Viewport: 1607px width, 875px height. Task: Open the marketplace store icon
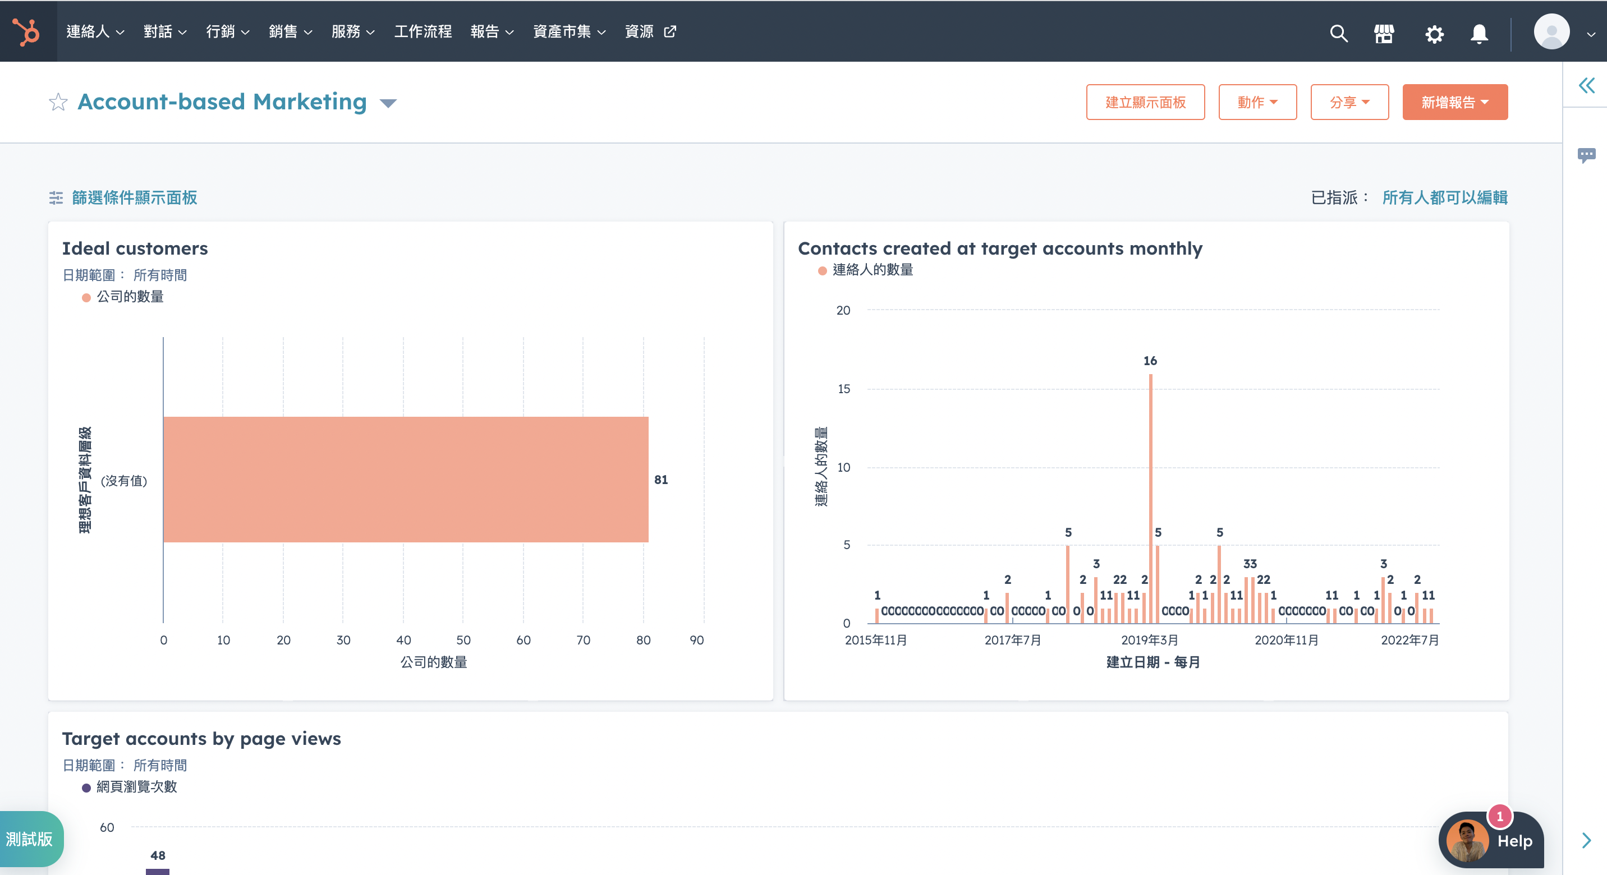pyautogui.click(x=1384, y=33)
